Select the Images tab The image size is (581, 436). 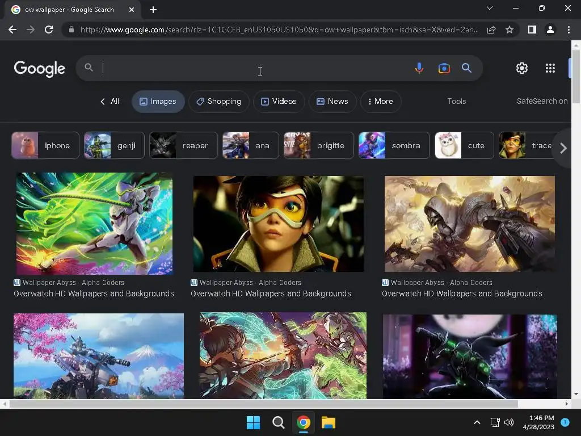tap(158, 101)
